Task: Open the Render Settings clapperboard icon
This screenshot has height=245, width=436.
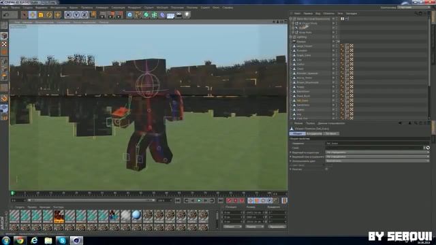Action: (x=120, y=15)
